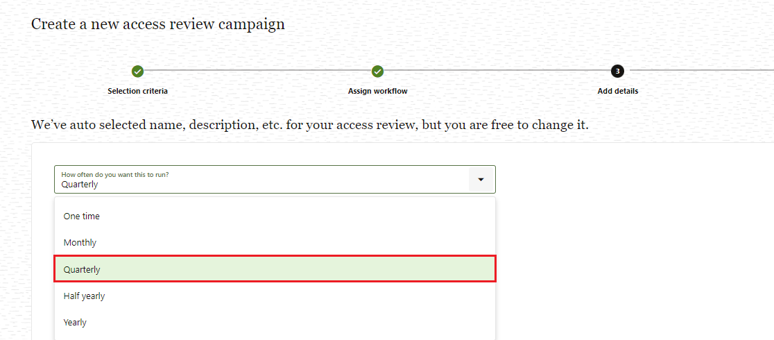Click the 'We've auto selected name' description text

[310, 124]
